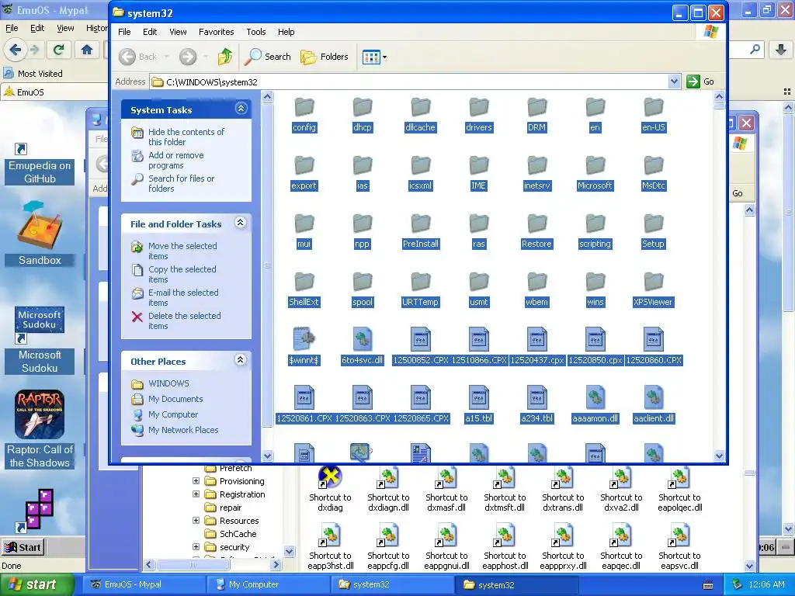Viewport: 795px width, 596px height.
Task: Open the Edit menu in system32
Action: pos(150,31)
